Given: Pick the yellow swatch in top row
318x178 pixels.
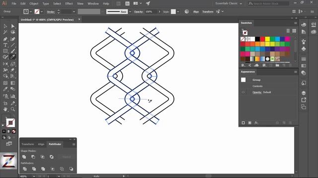Looking at the screenshot, I should [x=267, y=39].
